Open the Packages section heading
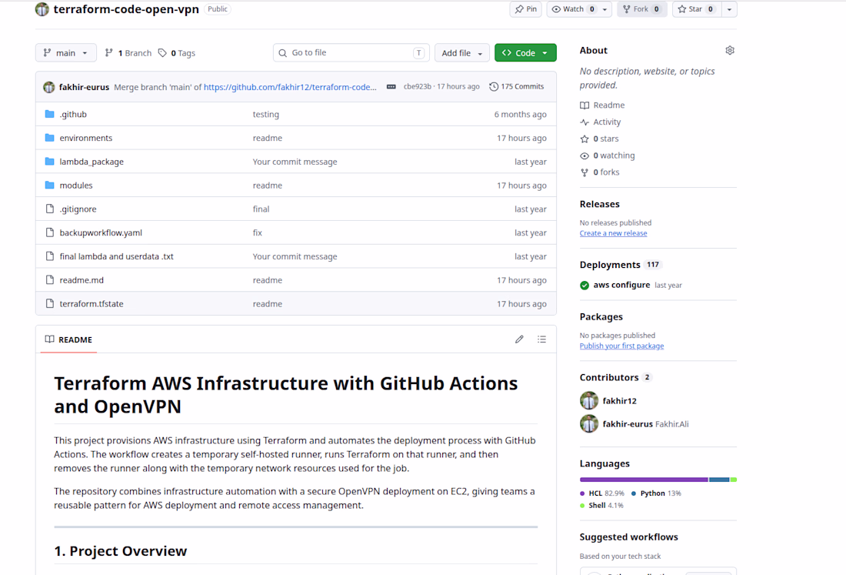The height and width of the screenshot is (575, 846). (x=601, y=317)
